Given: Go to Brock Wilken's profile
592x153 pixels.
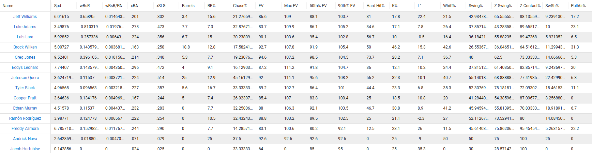Looking at the screenshot, I should coord(25,47).
